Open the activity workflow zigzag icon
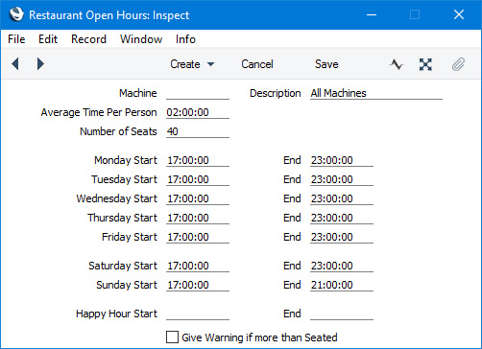Image resolution: width=482 pixels, height=349 pixels. [397, 64]
